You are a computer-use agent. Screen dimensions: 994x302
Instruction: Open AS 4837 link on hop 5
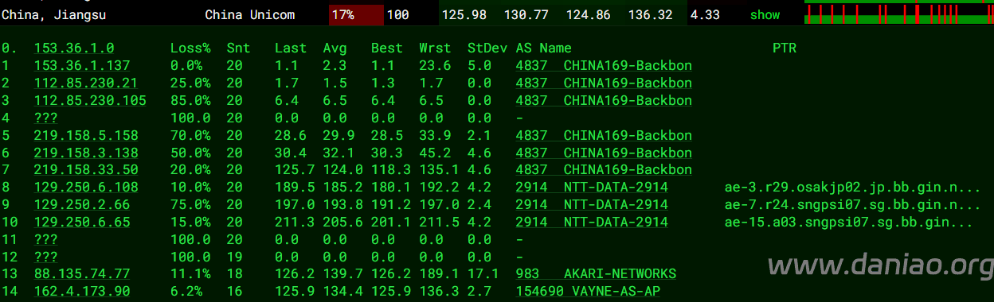pyautogui.click(x=604, y=136)
